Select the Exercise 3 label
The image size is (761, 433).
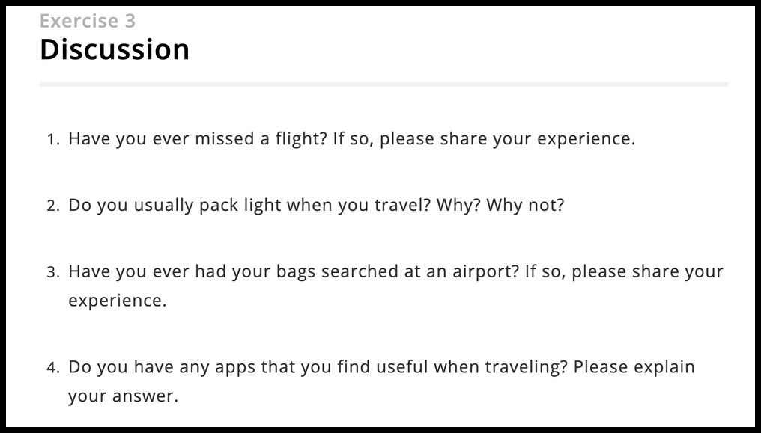[x=88, y=21]
